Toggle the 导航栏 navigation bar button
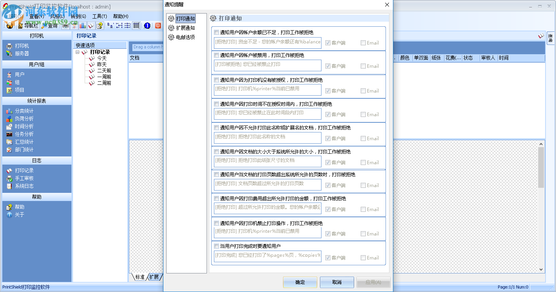The width and height of the screenshot is (556, 292). point(29,26)
